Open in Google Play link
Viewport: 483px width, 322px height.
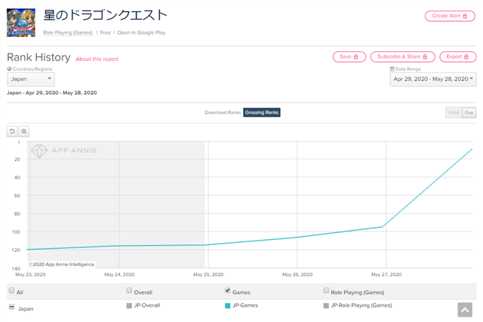pyautogui.click(x=141, y=32)
